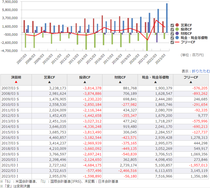
Task: Toggle the 現金・現金等価物 legend checkbox
Action: pos(172,38)
